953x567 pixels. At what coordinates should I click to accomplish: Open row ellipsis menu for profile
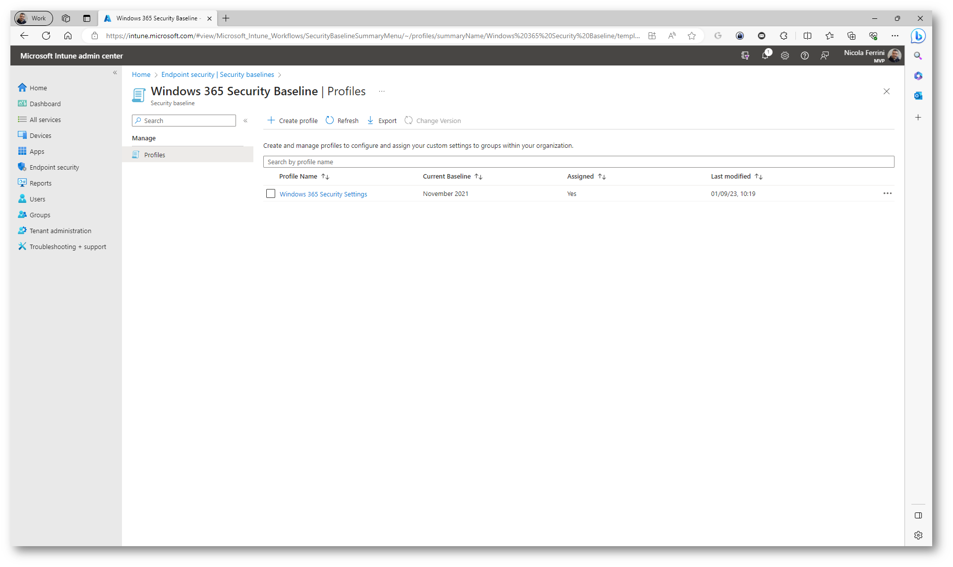click(x=887, y=193)
